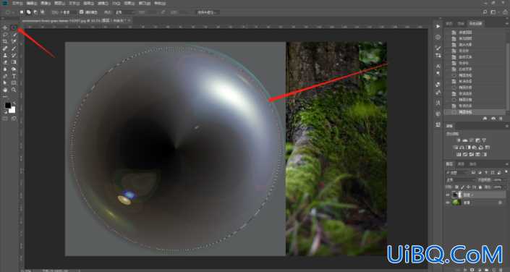Select the Elliptical Marquee tool
The width and height of the screenshot is (510, 272).
(x=14, y=27)
